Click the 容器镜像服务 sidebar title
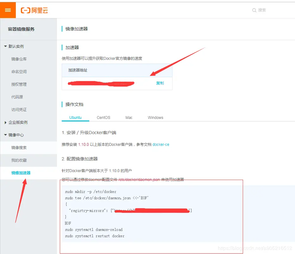 tap(21, 29)
